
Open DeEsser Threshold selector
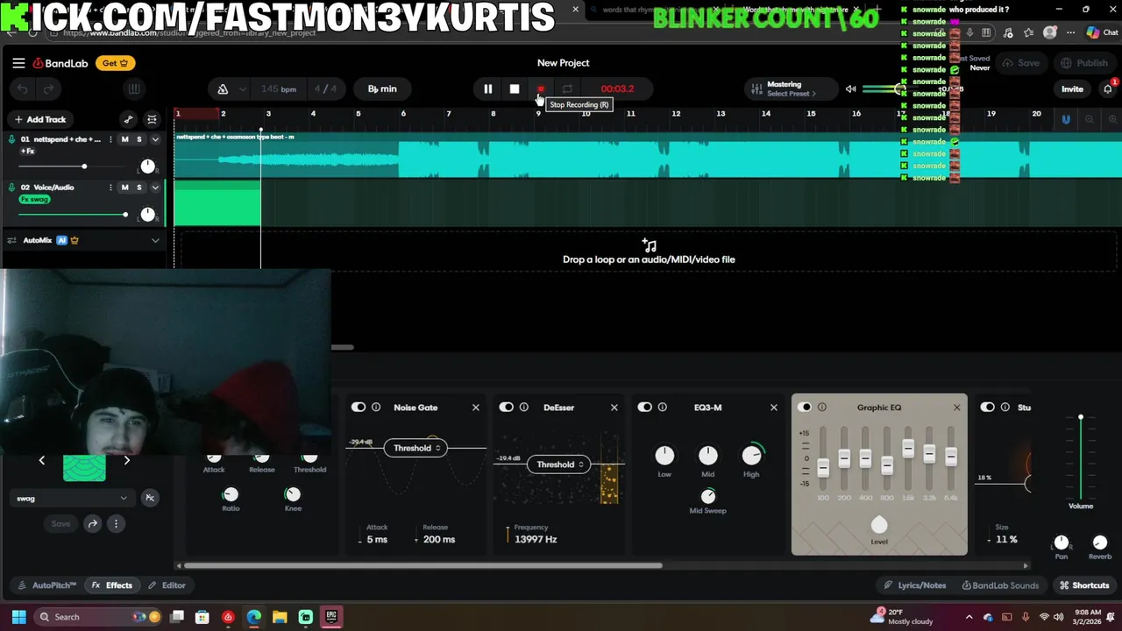click(559, 464)
